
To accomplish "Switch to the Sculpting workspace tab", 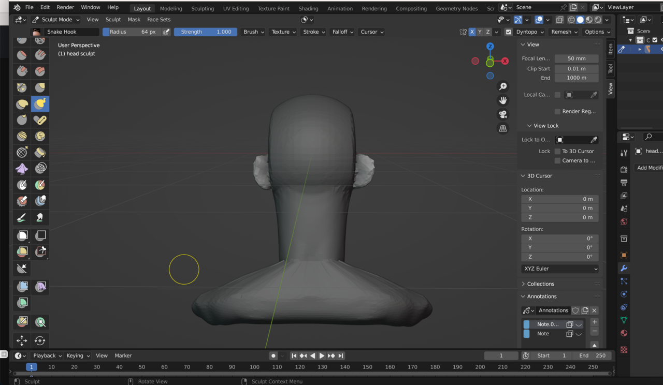I will pos(203,8).
